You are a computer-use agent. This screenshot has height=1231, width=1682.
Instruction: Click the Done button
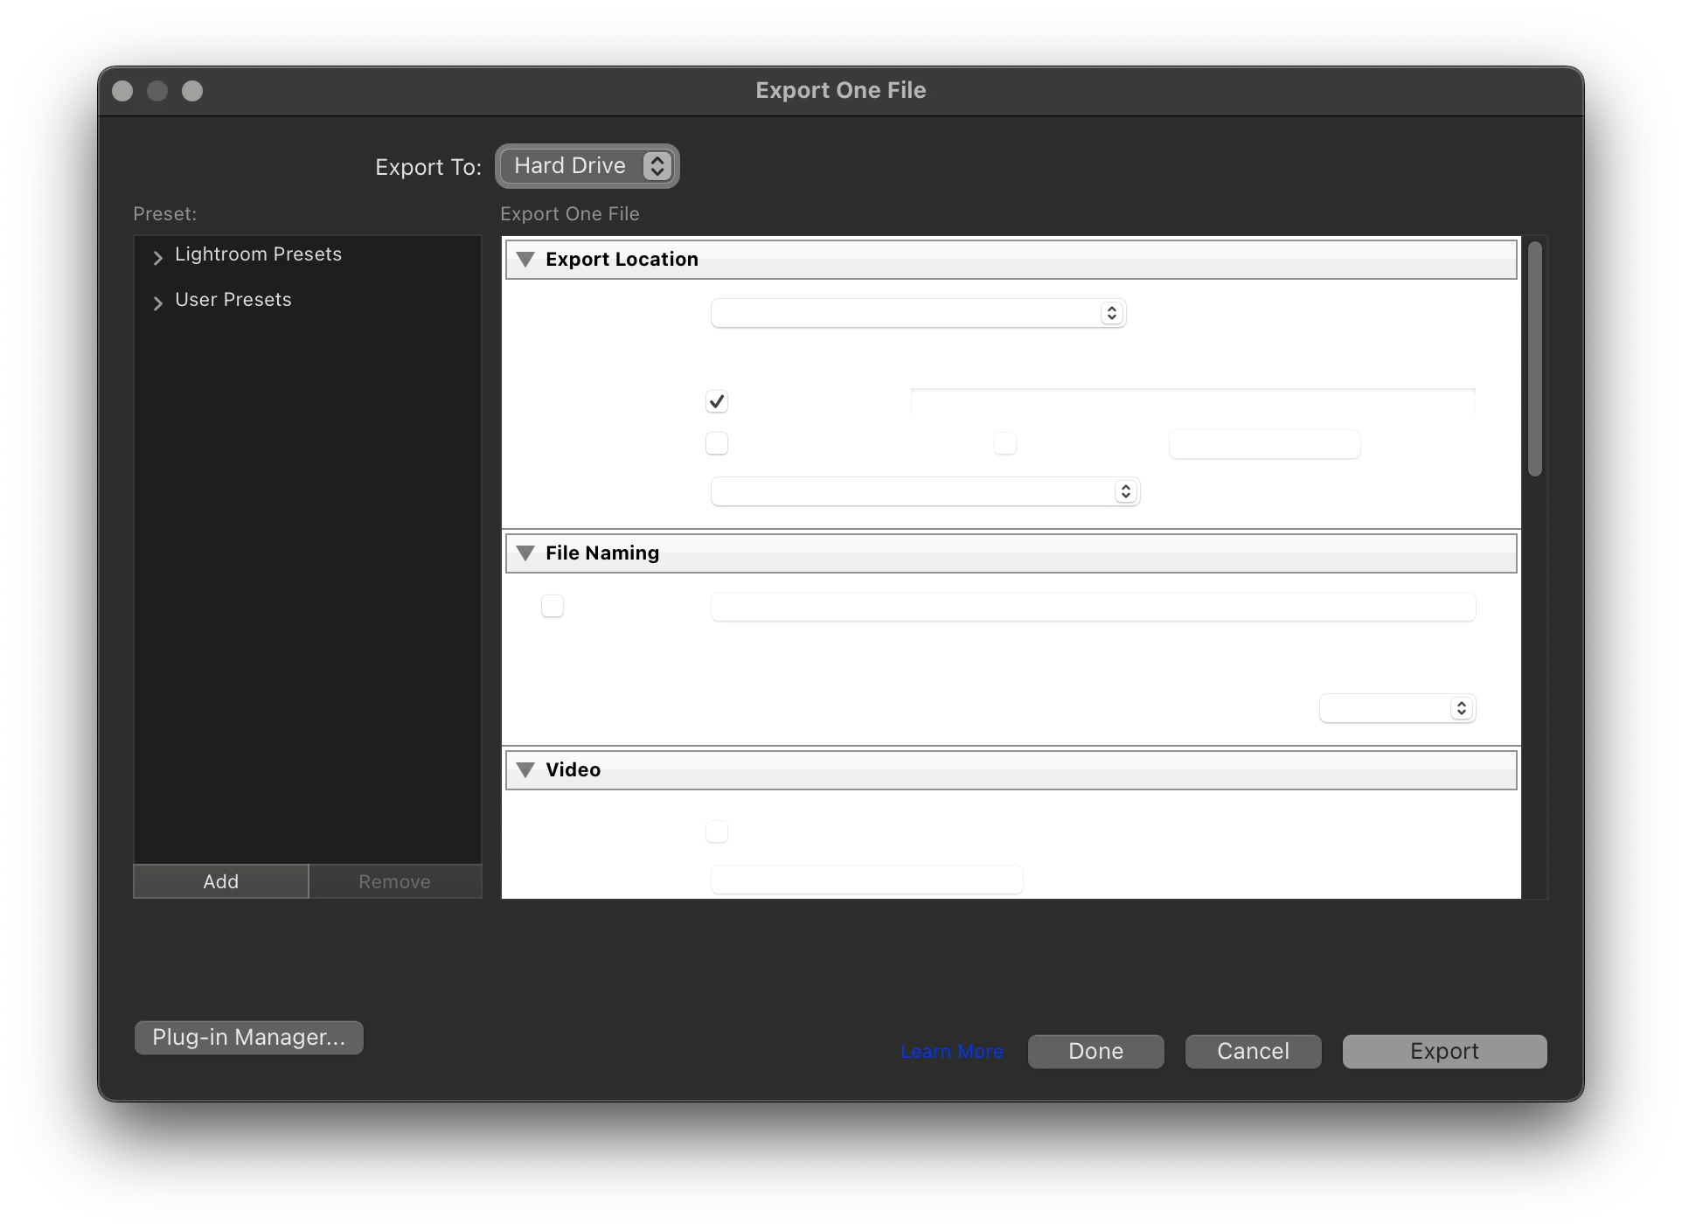(x=1095, y=1052)
